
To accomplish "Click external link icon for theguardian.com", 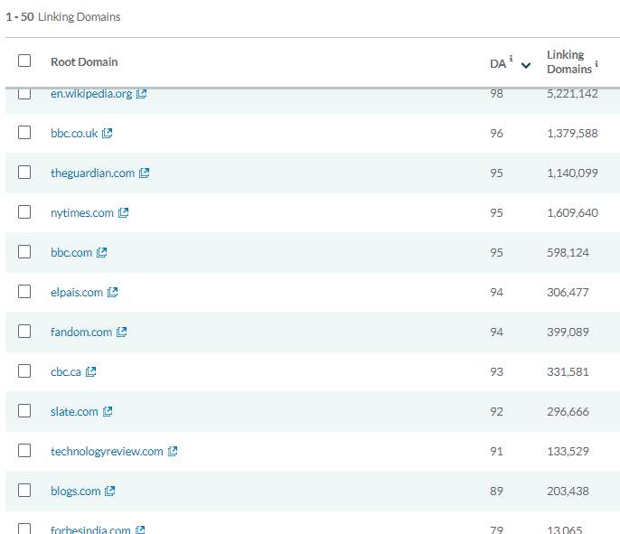I will 144,173.
